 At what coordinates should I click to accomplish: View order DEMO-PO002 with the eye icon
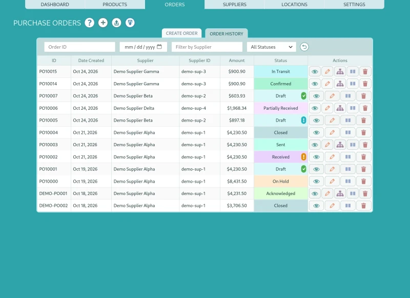click(x=316, y=206)
